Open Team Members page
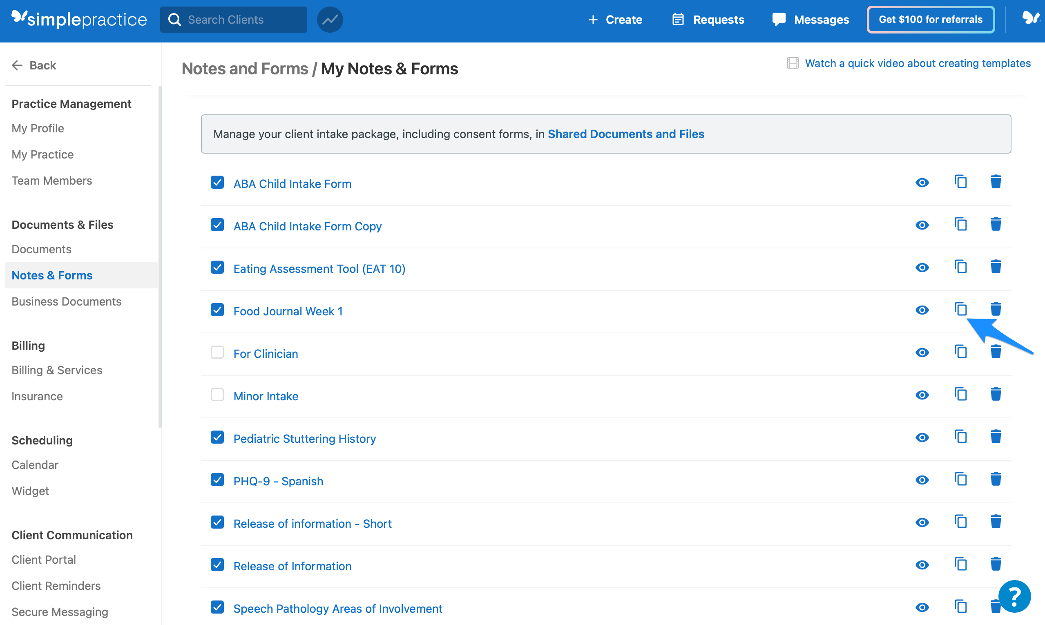 51,181
